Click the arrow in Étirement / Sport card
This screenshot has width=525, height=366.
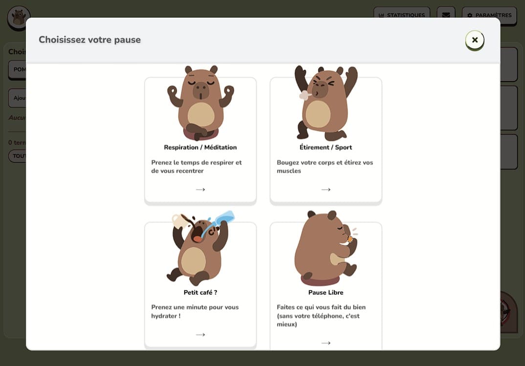click(326, 190)
